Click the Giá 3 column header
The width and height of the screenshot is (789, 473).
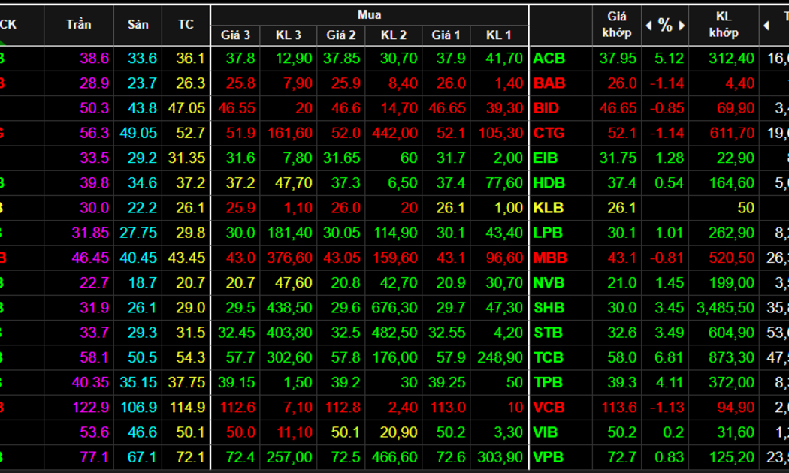pyautogui.click(x=235, y=35)
